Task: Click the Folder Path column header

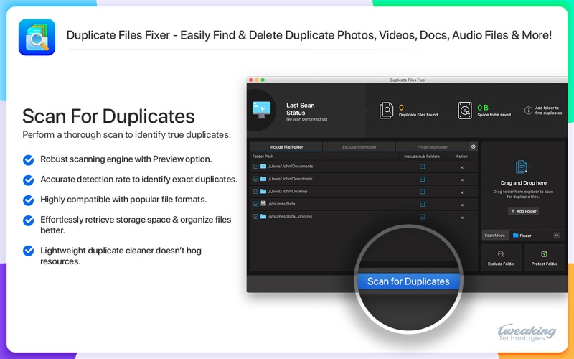Action: point(263,157)
